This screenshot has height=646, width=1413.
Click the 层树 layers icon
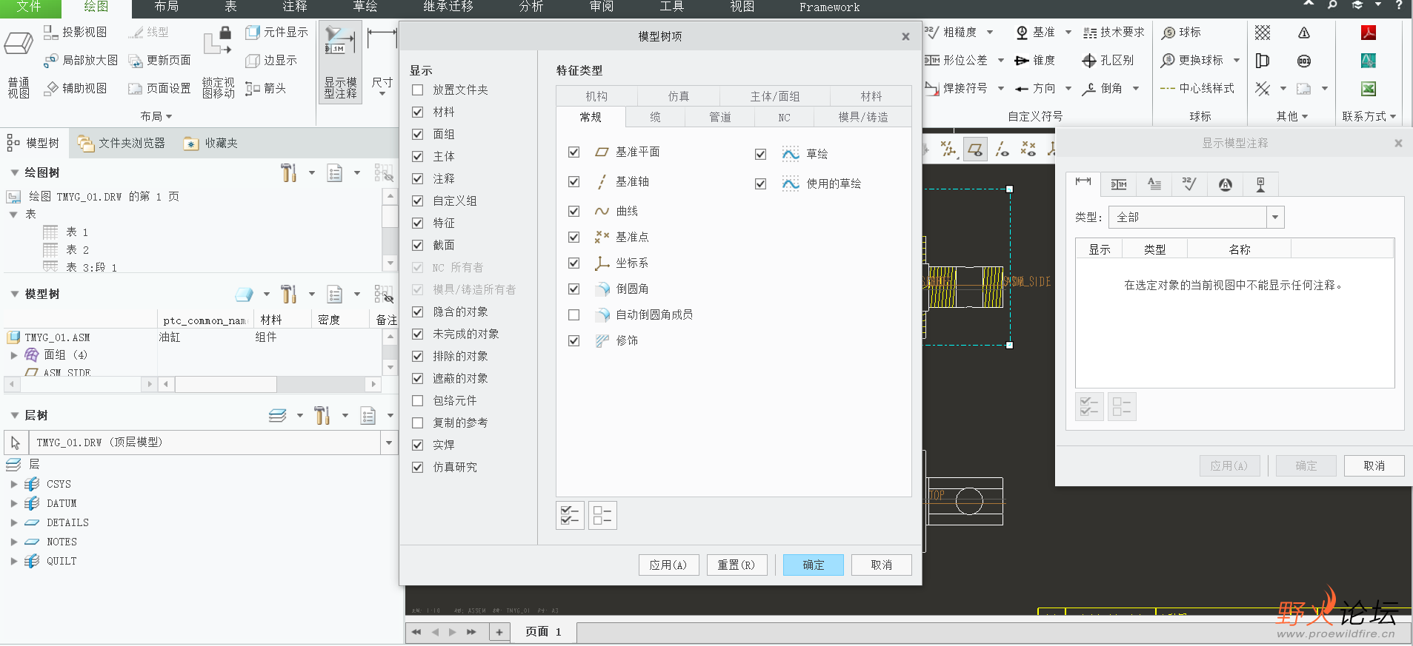point(277,416)
